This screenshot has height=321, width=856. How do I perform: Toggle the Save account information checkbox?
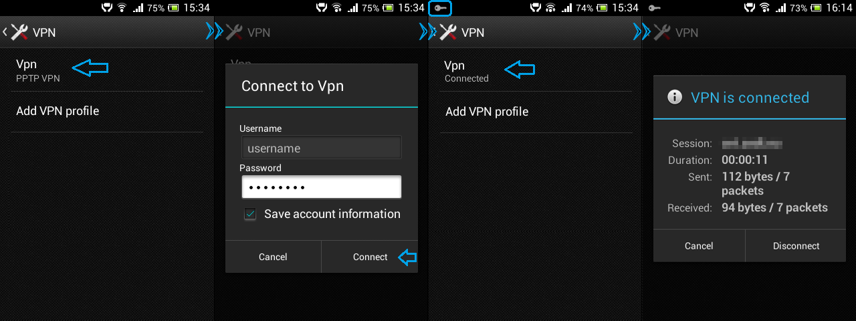coord(250,215)
